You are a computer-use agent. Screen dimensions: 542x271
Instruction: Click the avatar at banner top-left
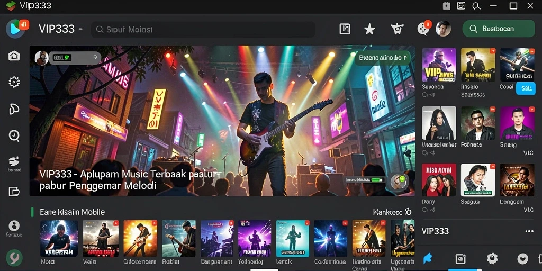[41, 58]
